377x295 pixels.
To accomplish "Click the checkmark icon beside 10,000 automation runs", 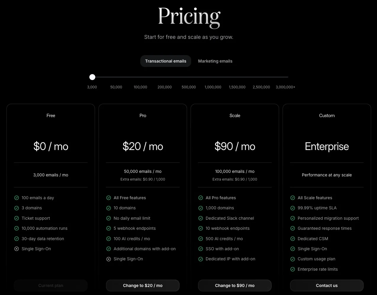I will (x=17, y=228).
